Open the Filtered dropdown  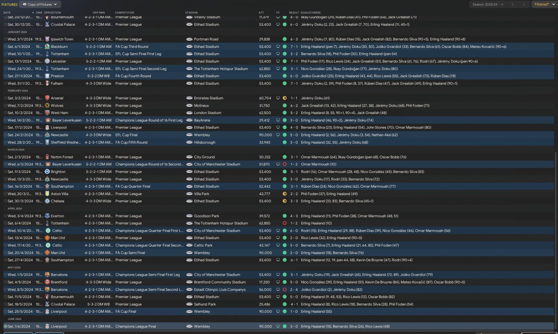pyautogui.click(x=544, y=4)
